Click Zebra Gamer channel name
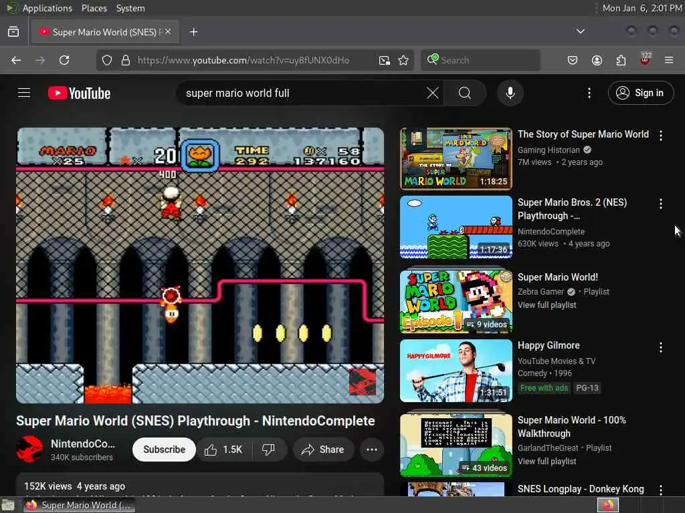Viewport: 685px width, 513px height. coord(541,291)
